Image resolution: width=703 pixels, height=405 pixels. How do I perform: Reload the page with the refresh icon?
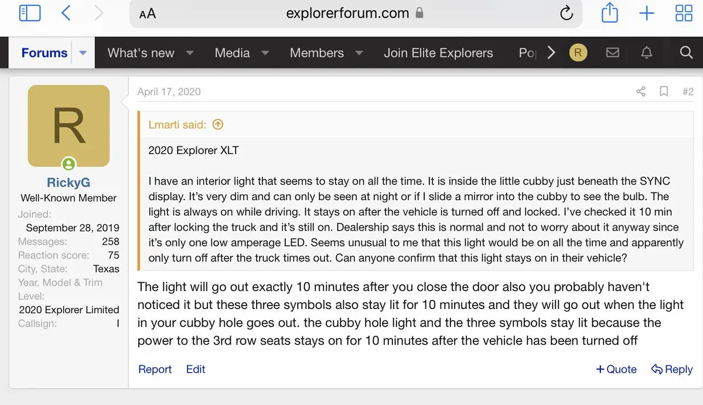tap(566, 13)
